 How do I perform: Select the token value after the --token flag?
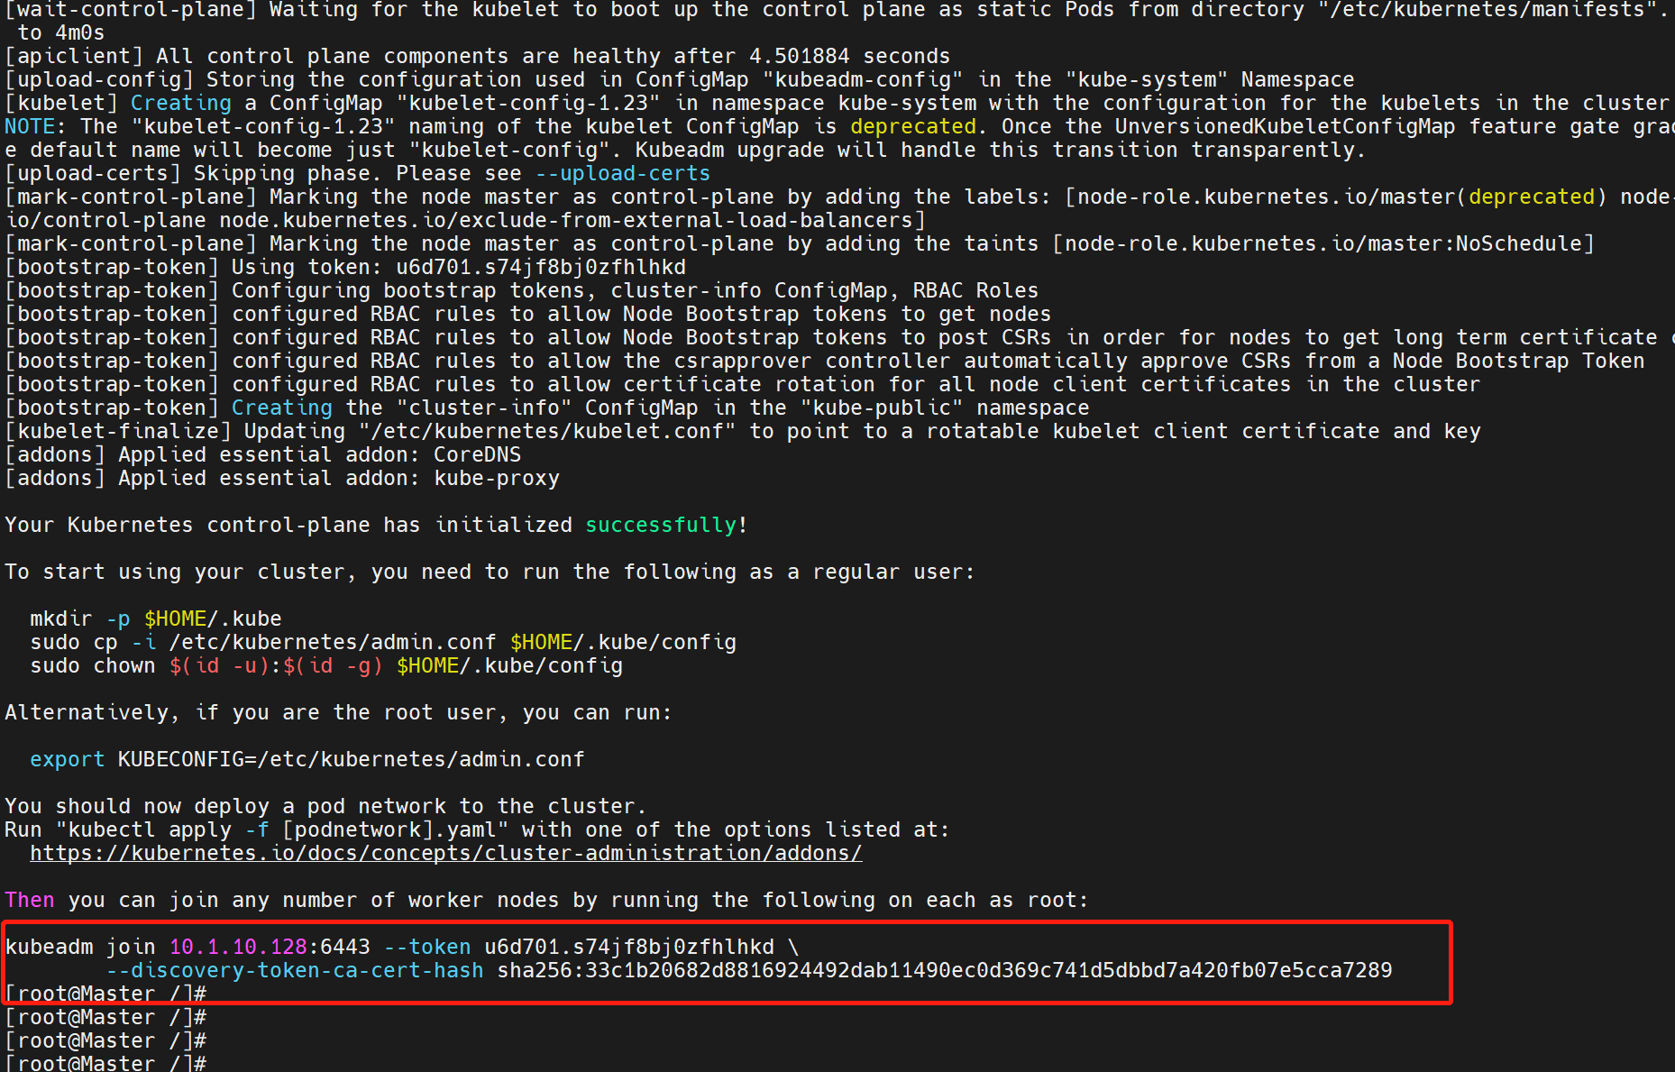pos(629,947)
